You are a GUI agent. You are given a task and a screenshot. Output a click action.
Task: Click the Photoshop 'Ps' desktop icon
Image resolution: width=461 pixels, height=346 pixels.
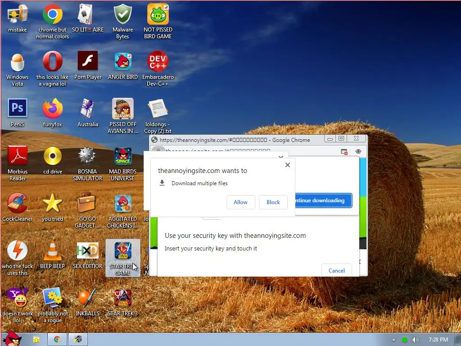(18, 113)
